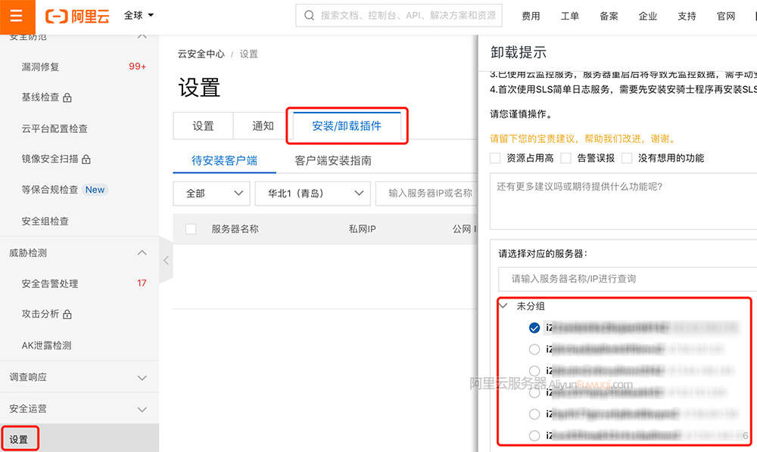Viewport: 757px width, 452px height.
Task: Expand the 调查响应 section
Action: 142,378
